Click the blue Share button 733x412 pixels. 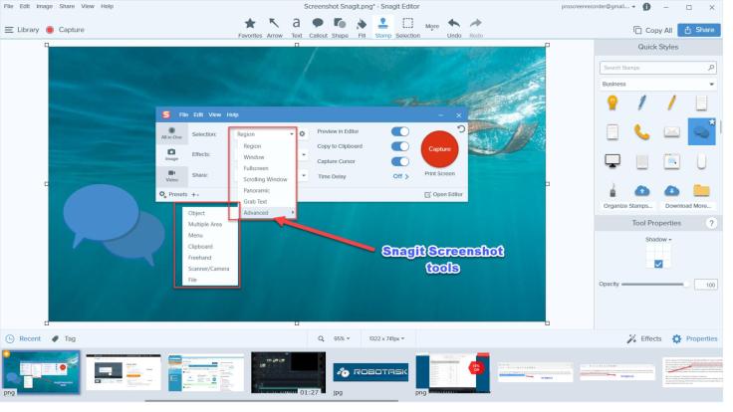pos(699,30)
